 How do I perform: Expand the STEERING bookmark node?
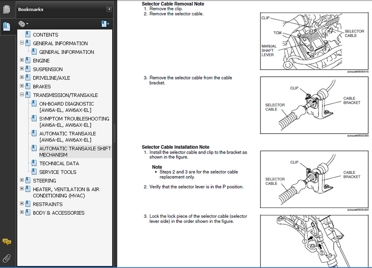pyautogui.click(x=22, y=181)
